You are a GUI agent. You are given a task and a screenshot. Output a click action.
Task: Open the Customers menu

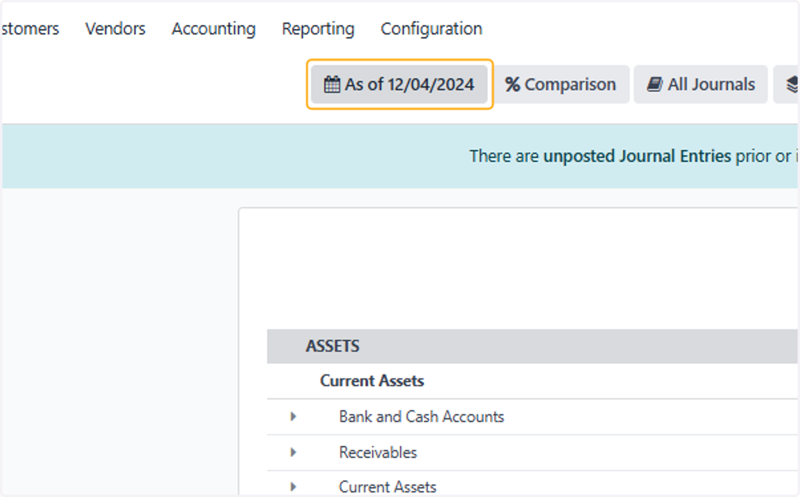click(29, 29)
